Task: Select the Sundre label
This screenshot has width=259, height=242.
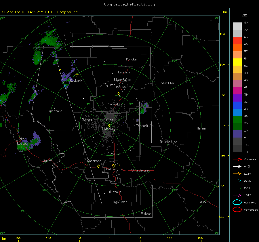Action: pos(87,119)
